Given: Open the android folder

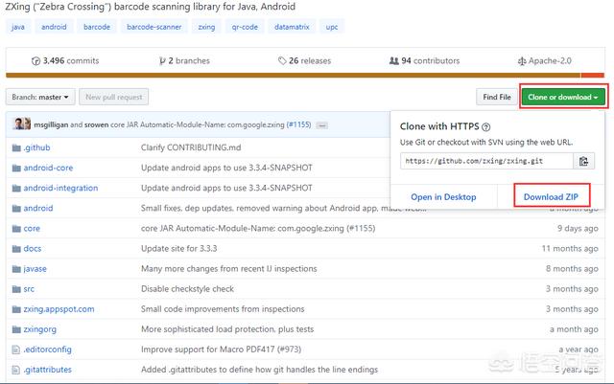Looking at the screenshot, I should 38,209.
